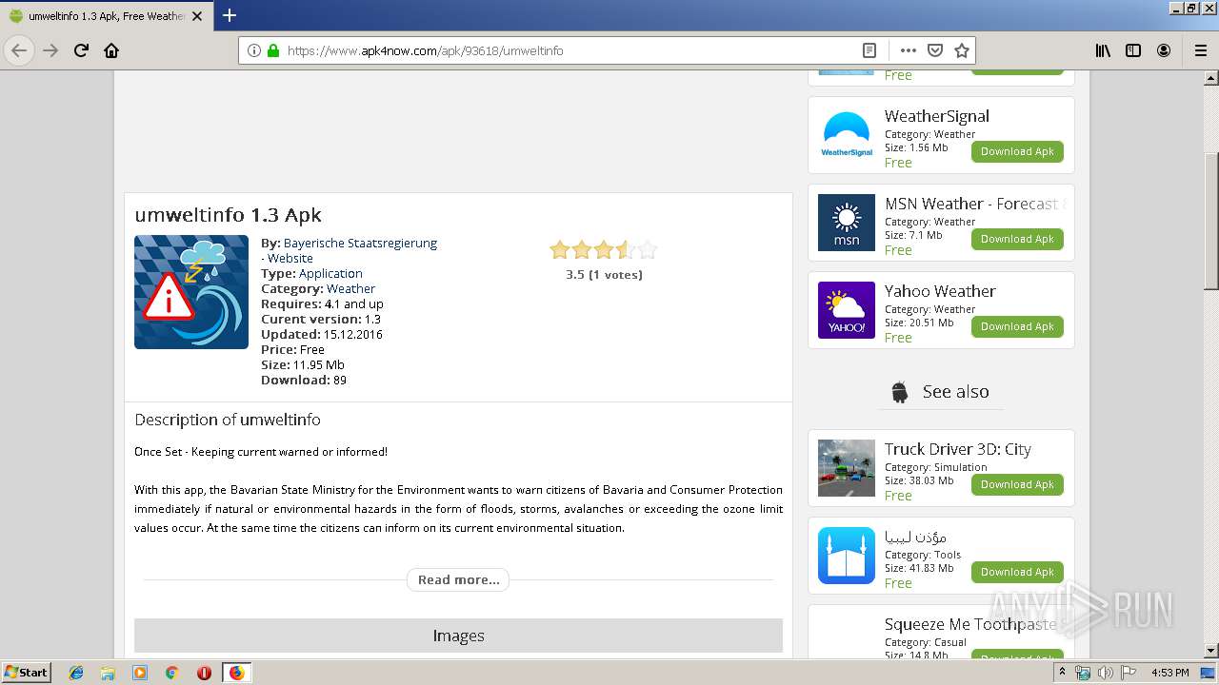This screenshot has height=685, width=1219.
Task: Go forward using the browser's forward arrow
Action: point(50,50)
